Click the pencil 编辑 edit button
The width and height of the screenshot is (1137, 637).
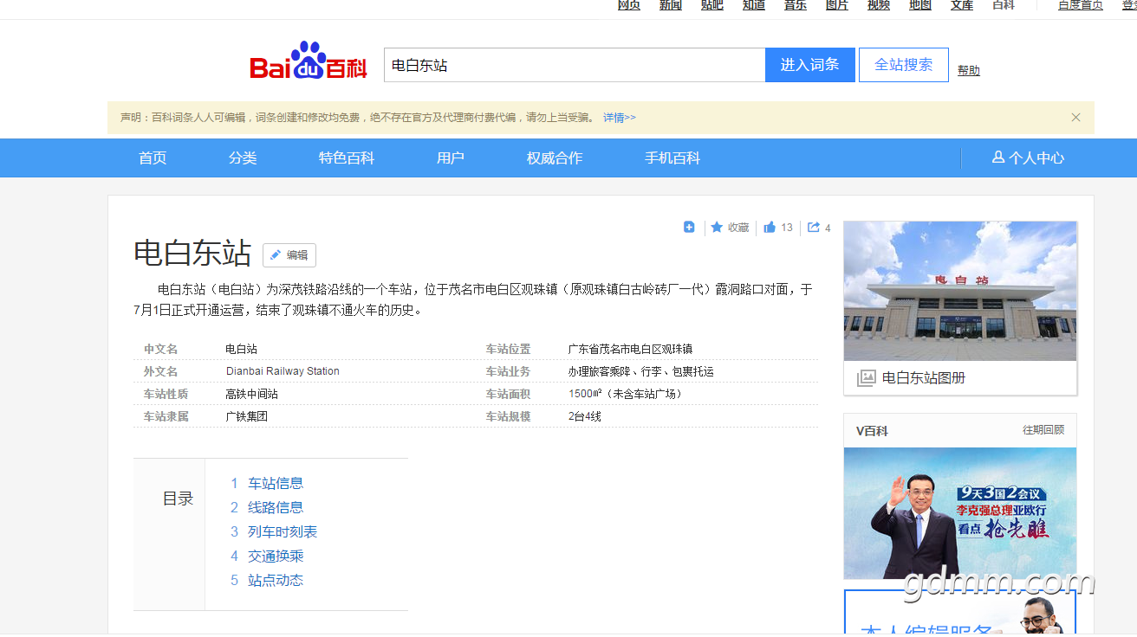[289, 255]
